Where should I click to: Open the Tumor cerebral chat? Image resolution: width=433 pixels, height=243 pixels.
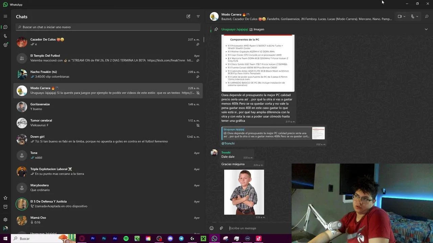click(108, 123)
